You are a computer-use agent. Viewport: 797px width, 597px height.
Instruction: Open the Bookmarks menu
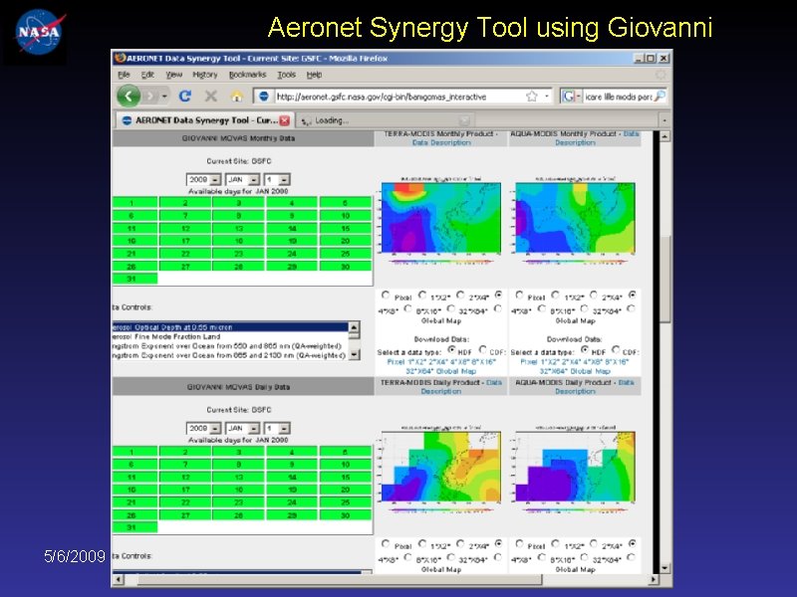point(247,75)
